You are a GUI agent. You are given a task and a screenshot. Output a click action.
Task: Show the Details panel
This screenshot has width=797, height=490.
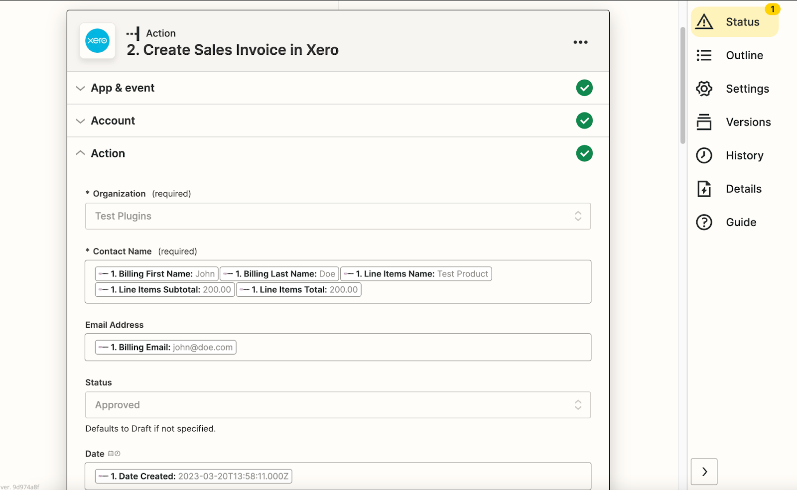pyautogui.click(x=704, y=188)
